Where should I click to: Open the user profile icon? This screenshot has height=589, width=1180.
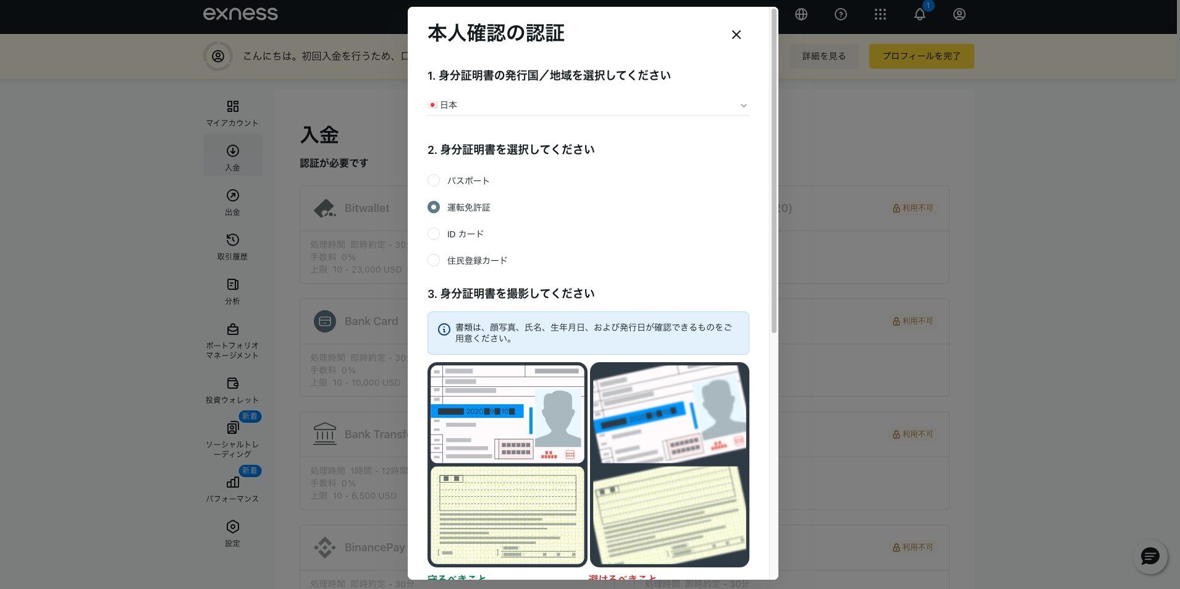(x=959, y=14)
